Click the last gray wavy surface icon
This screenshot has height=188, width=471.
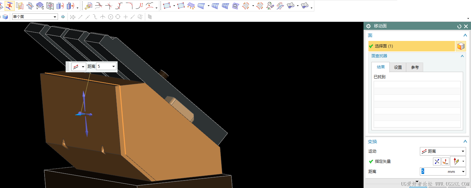pyautogui.click(x=304, y=6)
